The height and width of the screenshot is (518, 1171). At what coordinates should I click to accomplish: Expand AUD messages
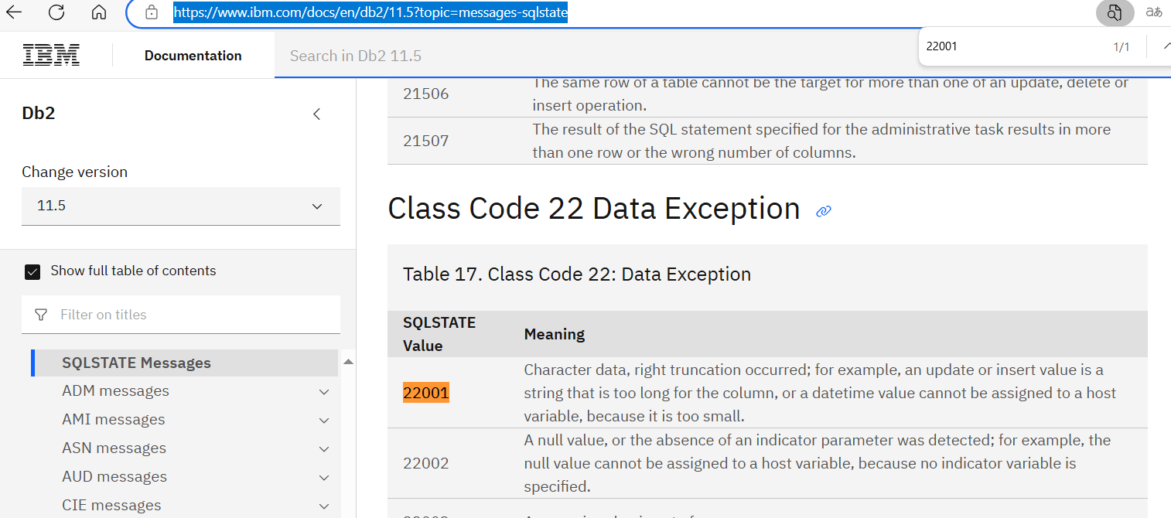point(324,478)
